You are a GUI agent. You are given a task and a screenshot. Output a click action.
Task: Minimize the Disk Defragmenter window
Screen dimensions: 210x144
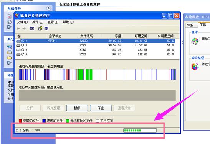pos(164,16)
